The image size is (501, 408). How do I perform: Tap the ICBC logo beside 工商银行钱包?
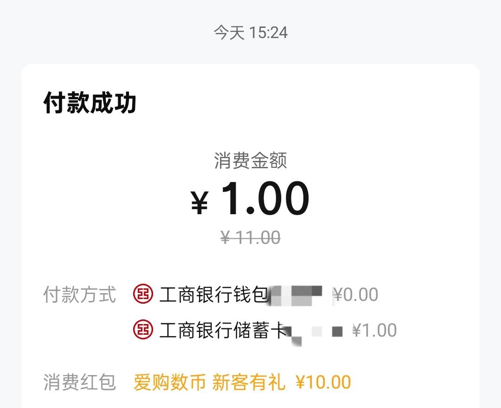pyautogui.click(x=143, y=294)
